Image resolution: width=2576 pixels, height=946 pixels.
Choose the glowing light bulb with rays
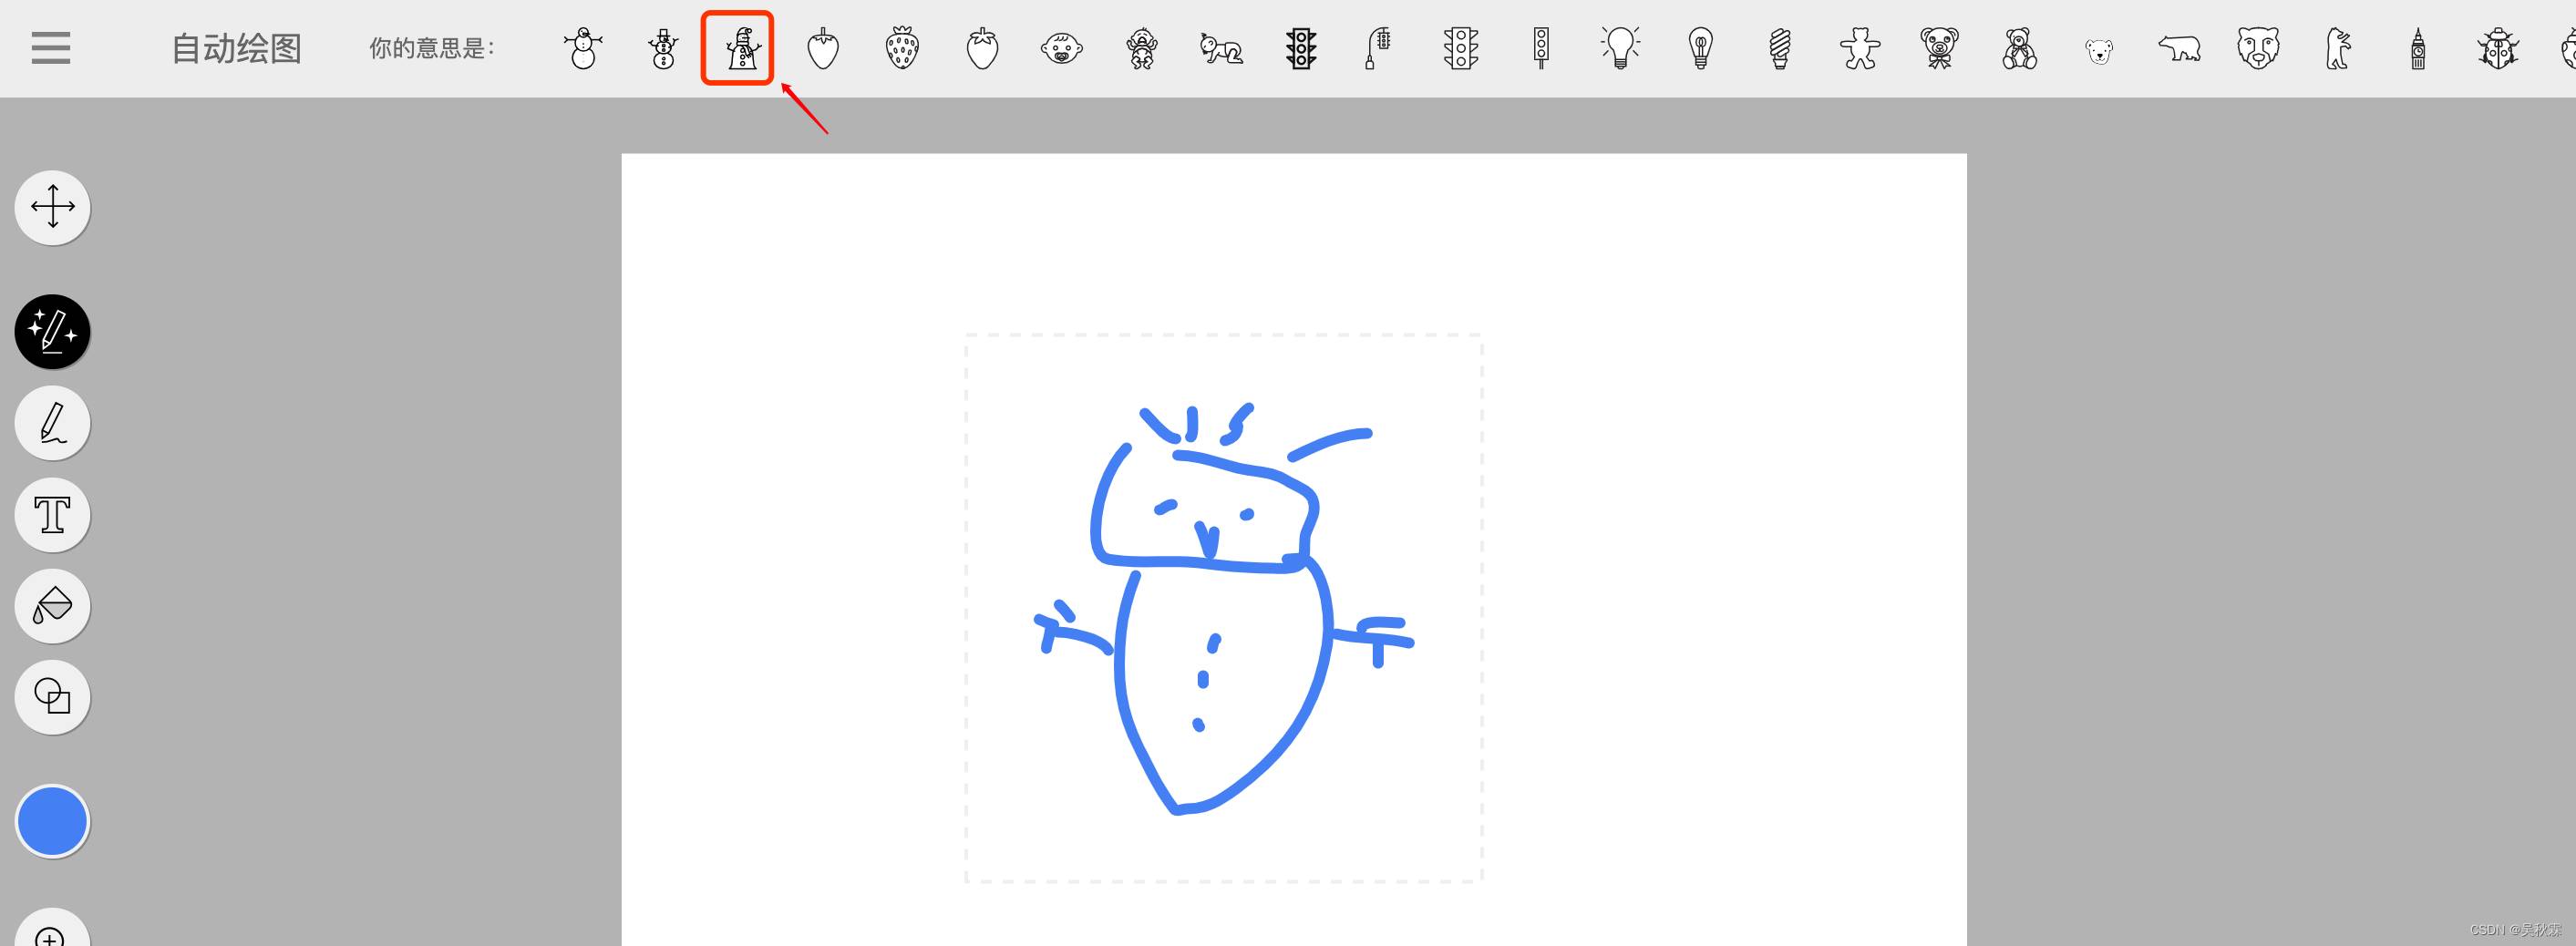(x=1620, y=48)
